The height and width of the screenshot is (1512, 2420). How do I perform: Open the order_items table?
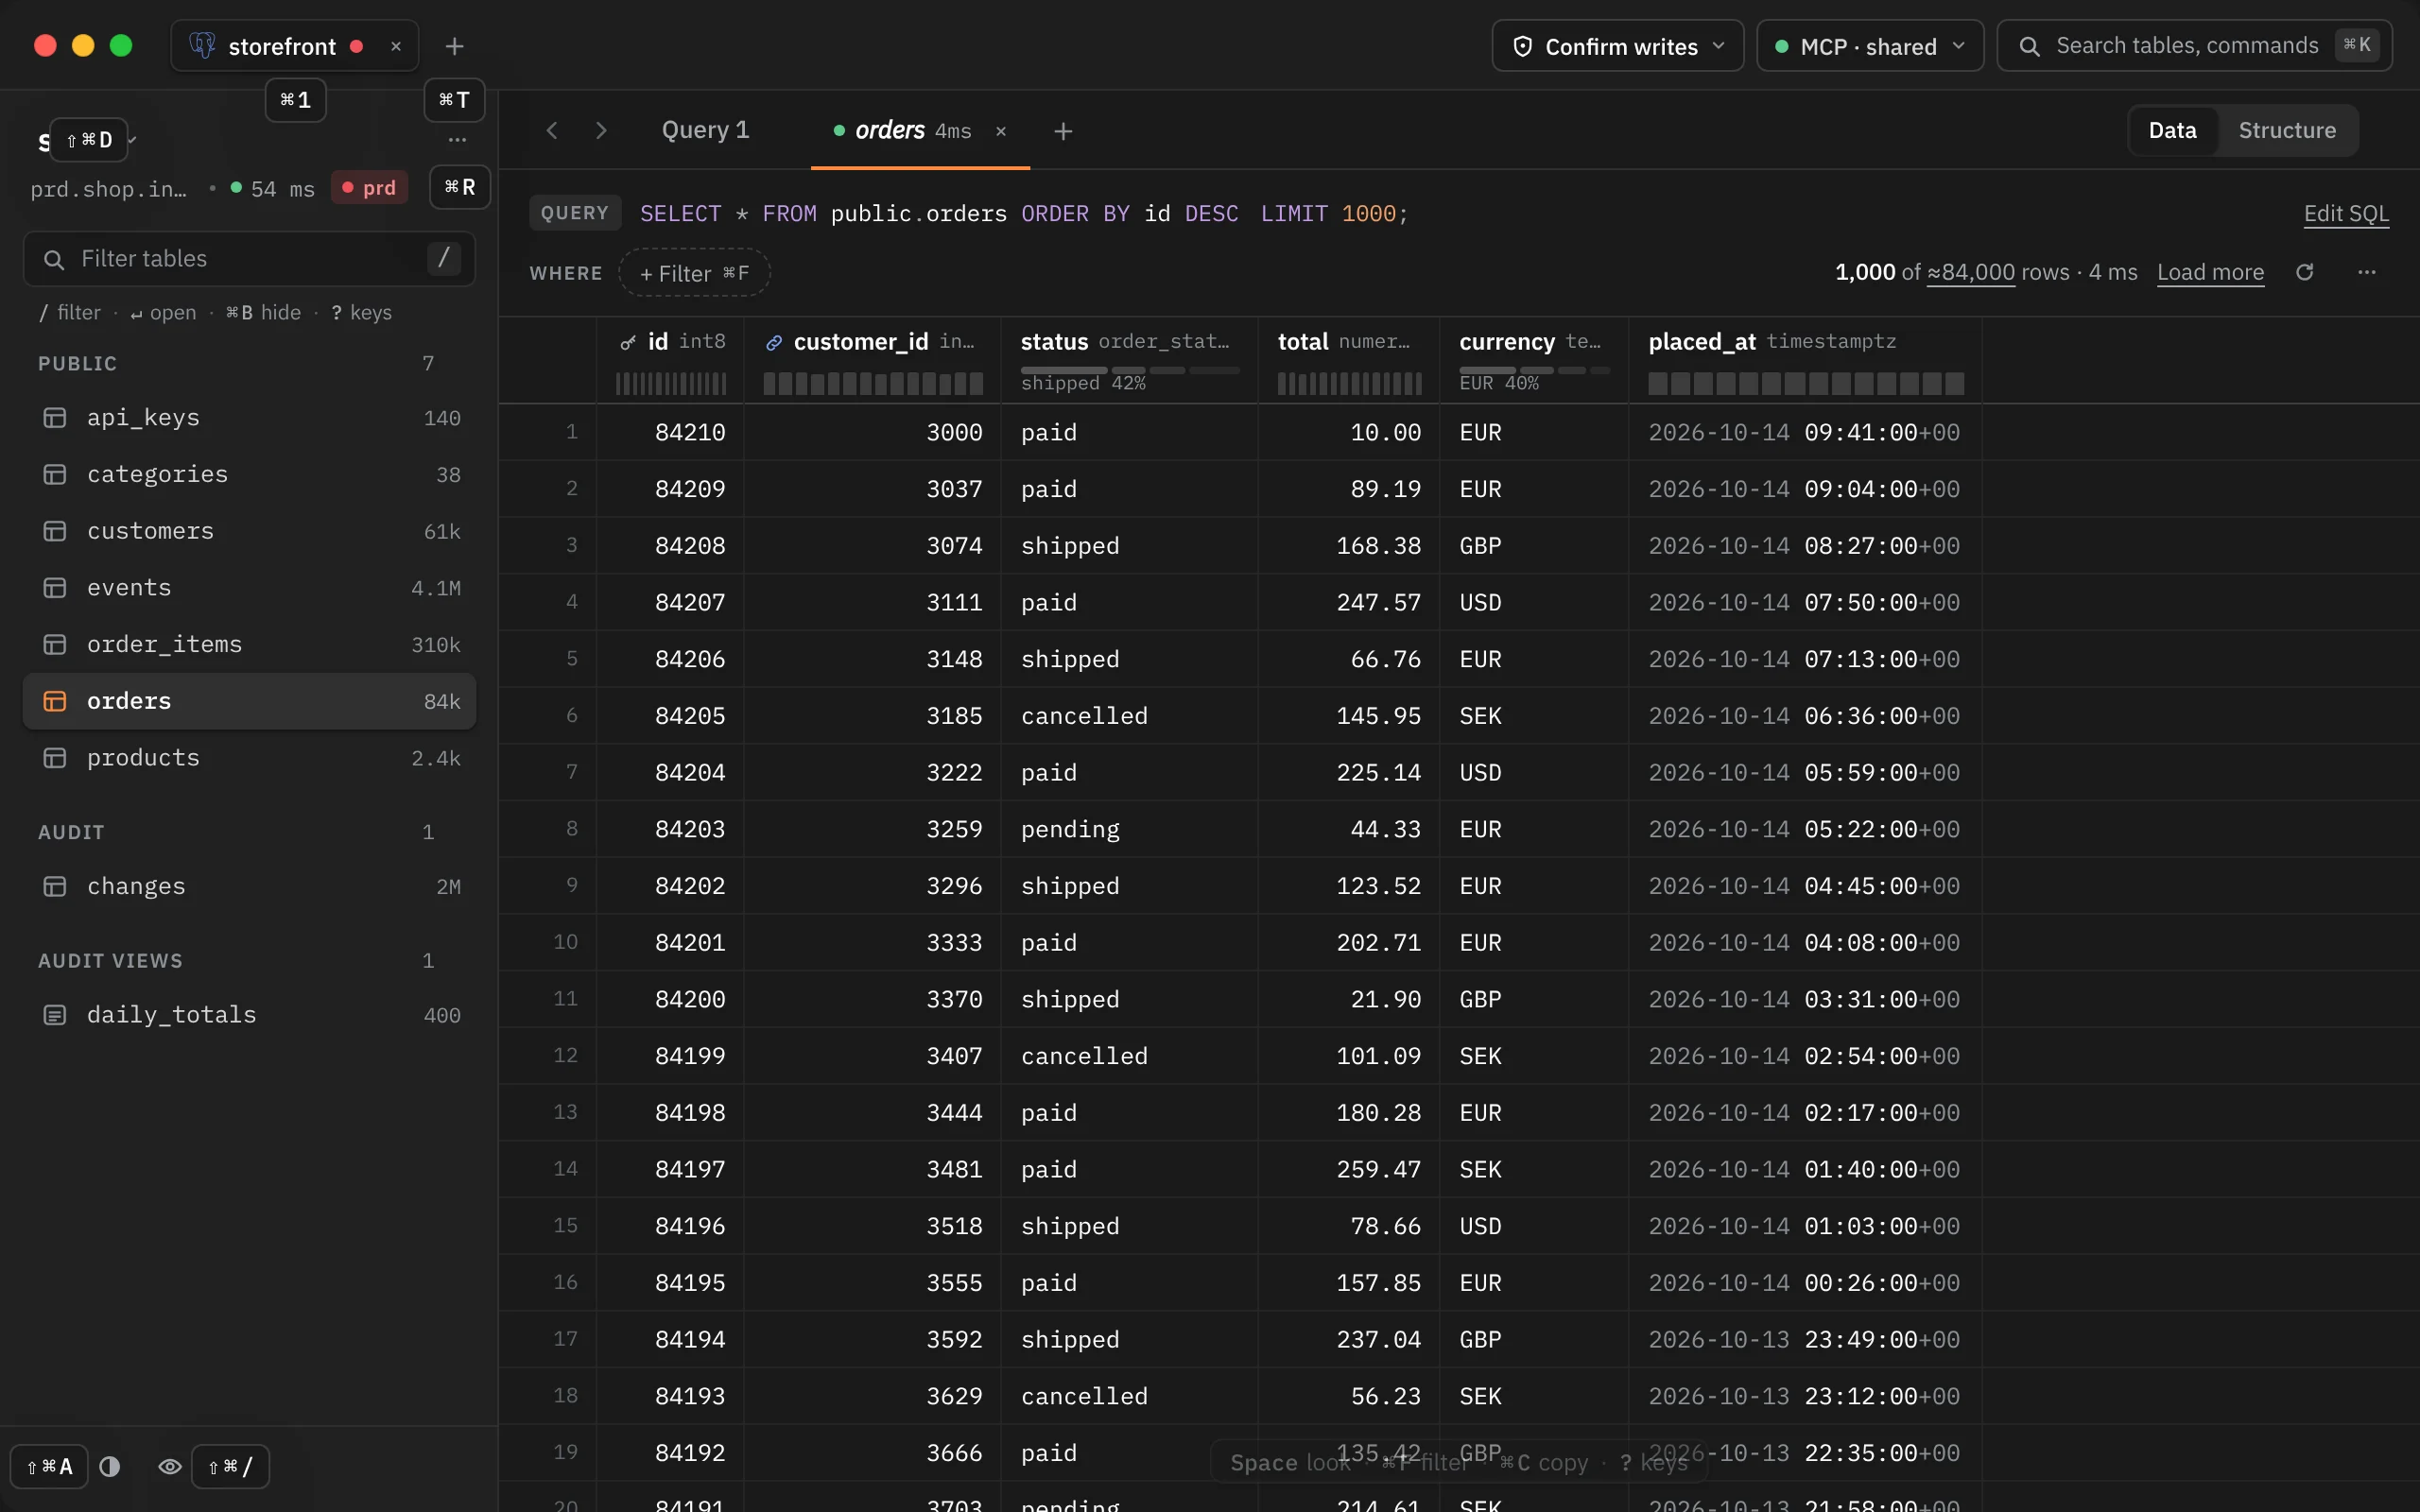249,644
